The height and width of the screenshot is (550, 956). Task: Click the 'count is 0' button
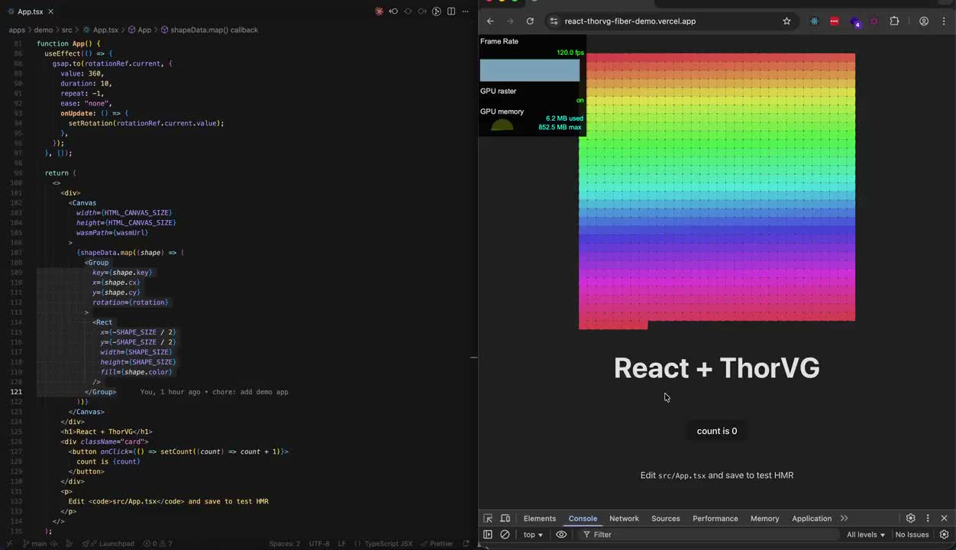click(717, 431)
